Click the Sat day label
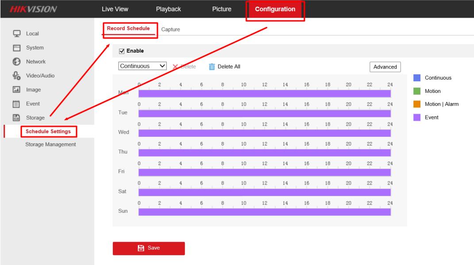474x265 pixels. (x=122, y=191)
